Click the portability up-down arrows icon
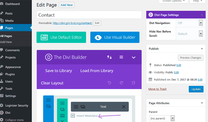The height and width of the screenshot is (122, 208). 109,57
